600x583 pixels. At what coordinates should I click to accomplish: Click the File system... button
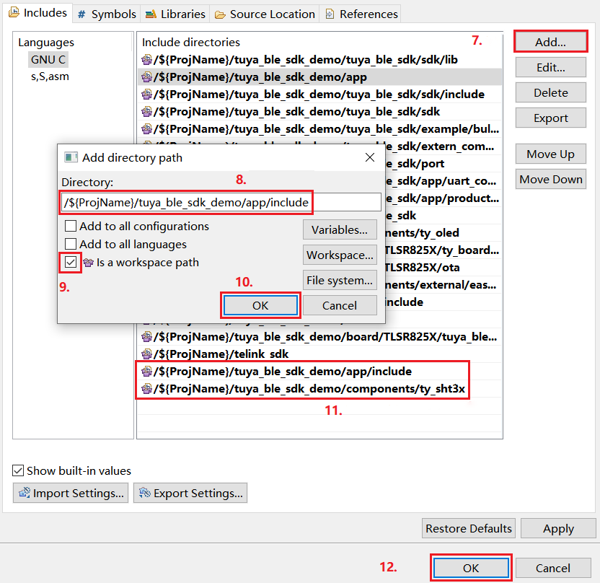[340, 280]
